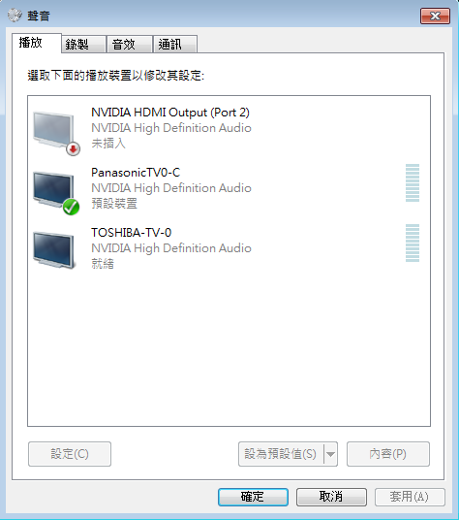Click TOSHIBA-TV-0 volume level meter
The image size is (459, 520).
coord(413,244)
